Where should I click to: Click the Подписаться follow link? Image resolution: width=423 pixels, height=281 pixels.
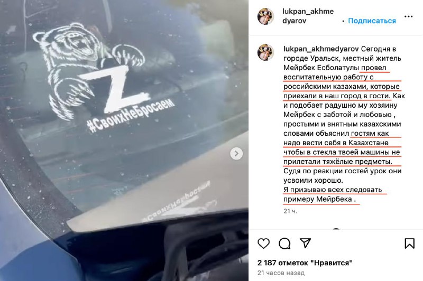pos(372,21)
